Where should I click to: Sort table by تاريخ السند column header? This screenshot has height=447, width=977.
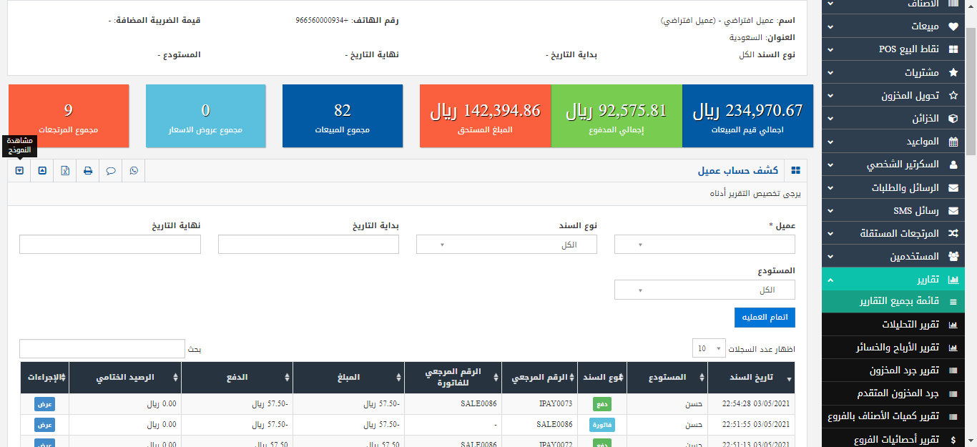[x=751, y=378]
